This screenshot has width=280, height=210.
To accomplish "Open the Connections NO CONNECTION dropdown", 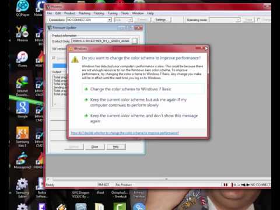I will [x=89, y=20].
